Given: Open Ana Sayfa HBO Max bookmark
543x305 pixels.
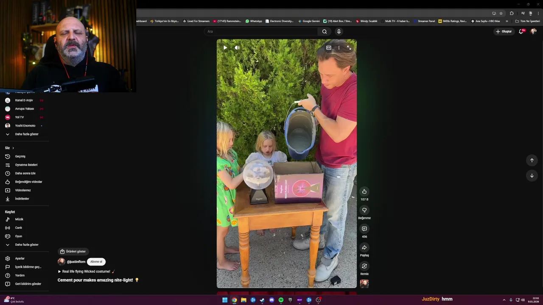Looking at the screenshot, I should [x=486, y=21].
